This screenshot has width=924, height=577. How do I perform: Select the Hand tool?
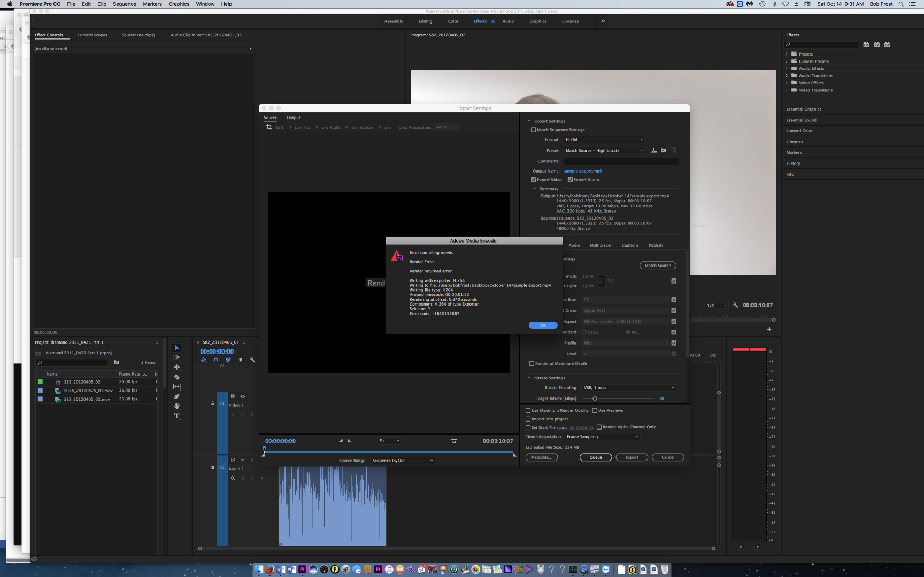[177, 406]
